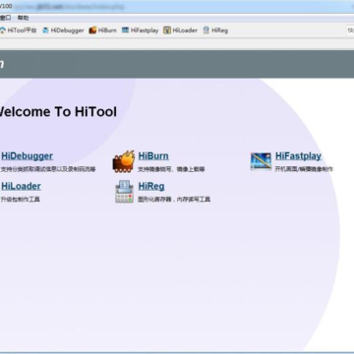Open the HiReg link on welcome page
The height and width of the screenshot is (354, 354).
151,186
